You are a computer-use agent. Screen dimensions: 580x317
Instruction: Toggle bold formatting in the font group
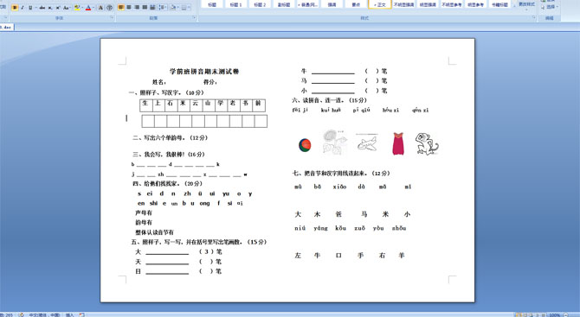click(x=15, y=8)
